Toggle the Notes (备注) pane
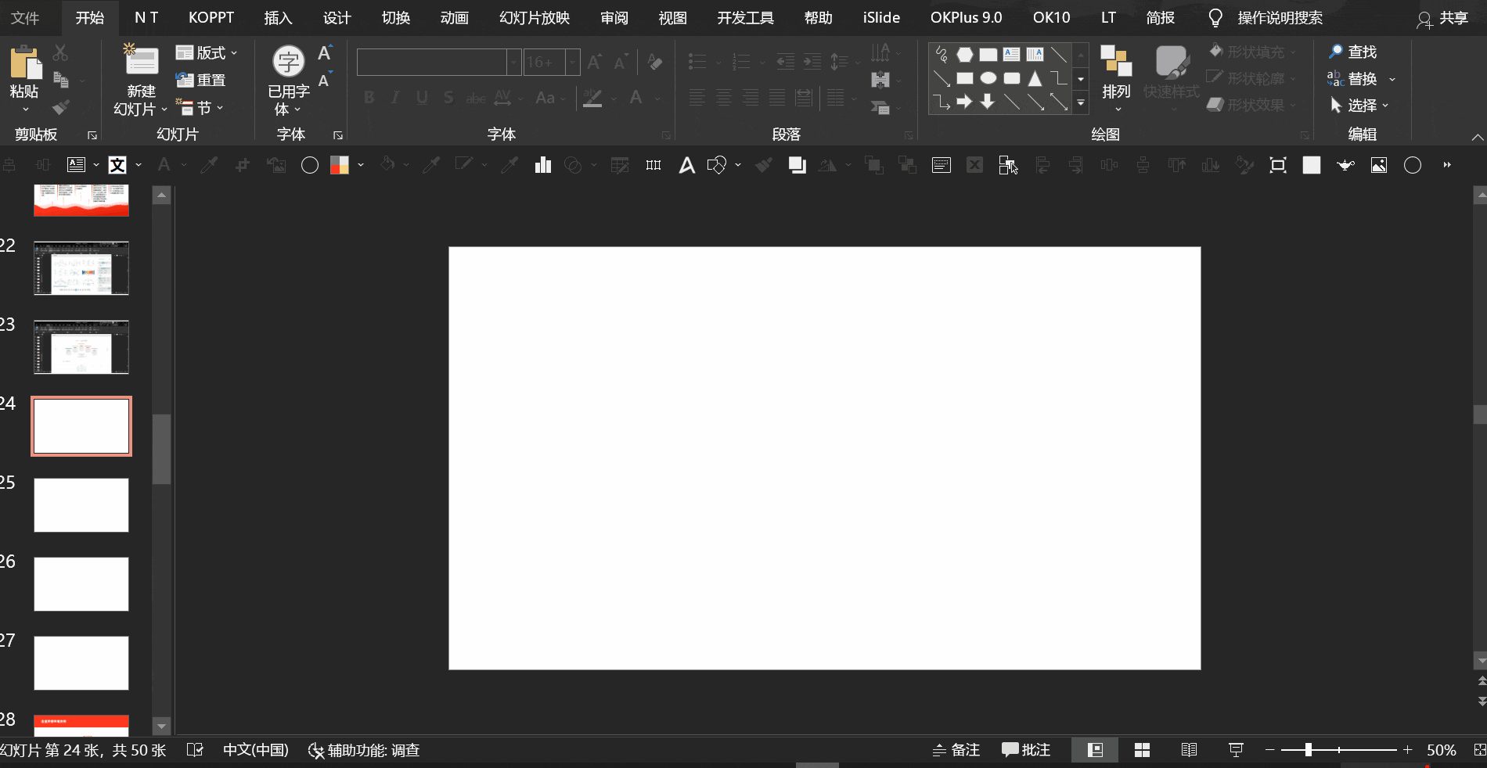 point(956,750)
